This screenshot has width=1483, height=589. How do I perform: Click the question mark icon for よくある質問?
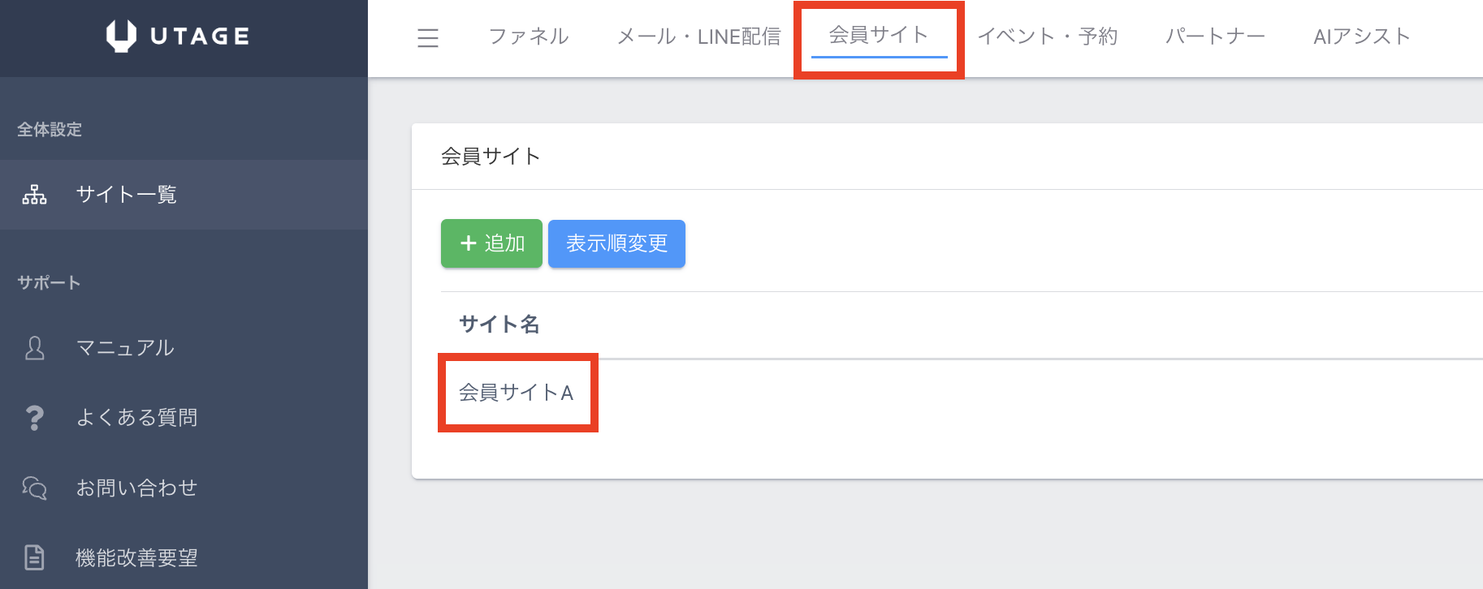[x=34, y=418]
